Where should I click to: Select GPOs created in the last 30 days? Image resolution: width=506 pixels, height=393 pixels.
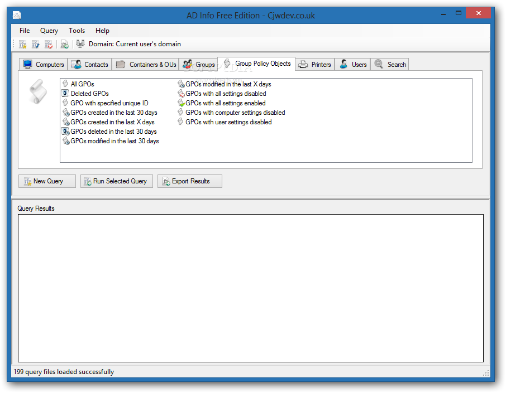tap(109, 113)
